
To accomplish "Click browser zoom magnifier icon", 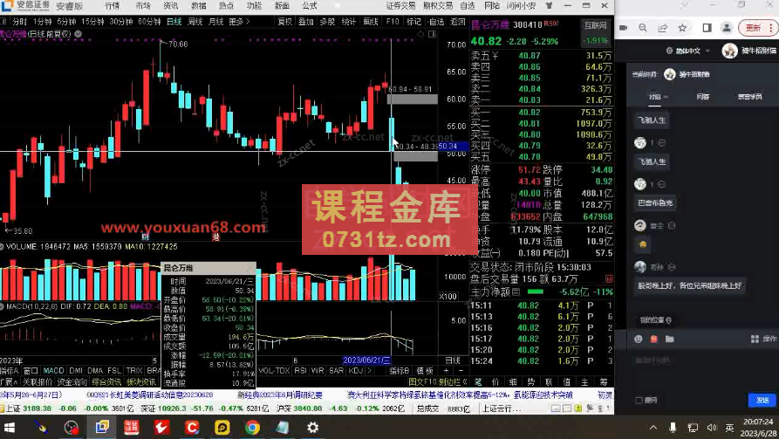I will [x=643, y=28].
